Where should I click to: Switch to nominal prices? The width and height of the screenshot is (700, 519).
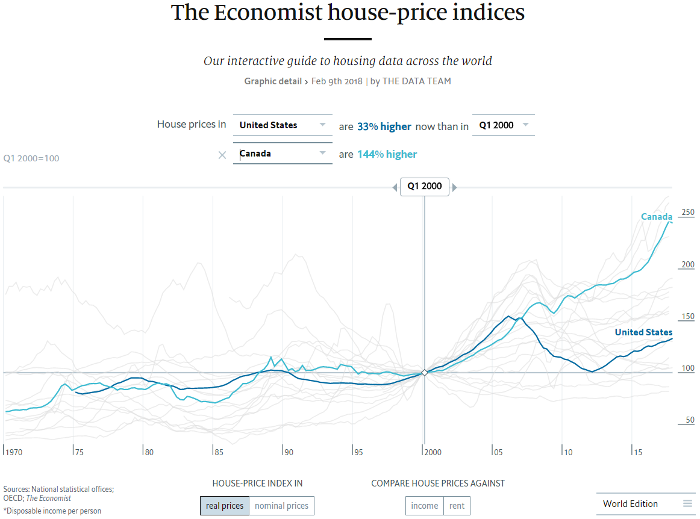(x=281, y=506)
